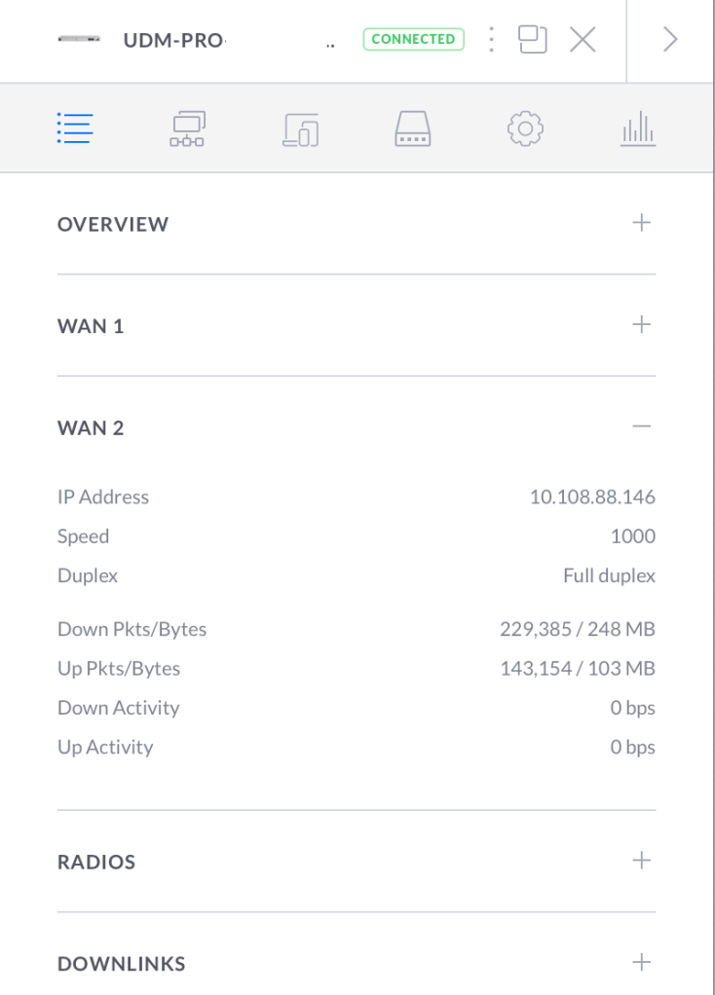Screen dimensions: 715x995
Task: Expand the Downlinks section
Action: (x=641, y=962)
